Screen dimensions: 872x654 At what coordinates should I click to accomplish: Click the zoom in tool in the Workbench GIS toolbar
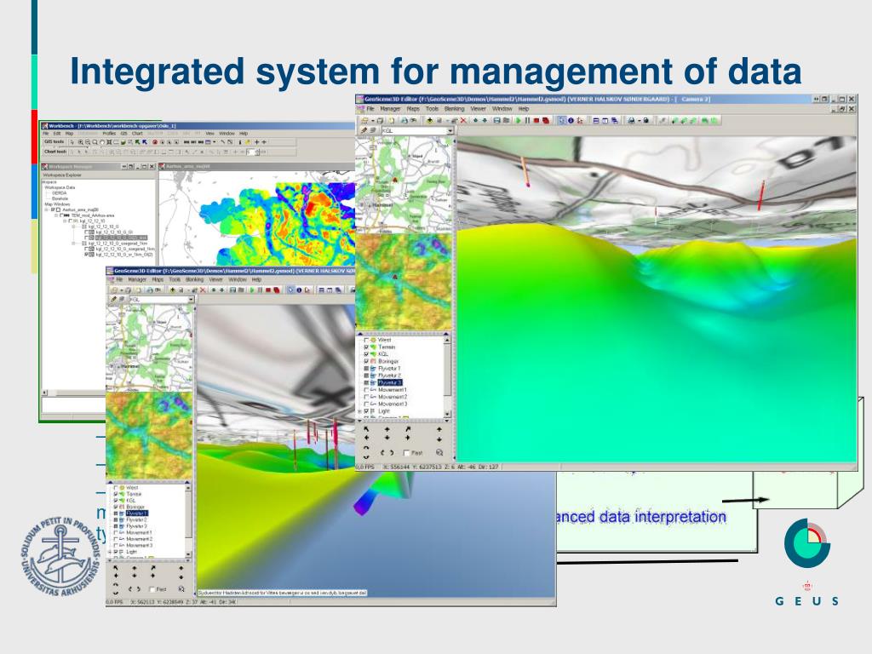pyautogui.click(x=81, y=142)
